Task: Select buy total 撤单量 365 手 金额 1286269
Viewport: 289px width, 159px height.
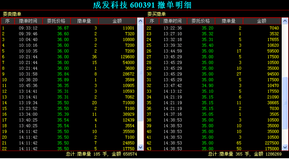Action: pyautogui.click(x=245, y=154)
